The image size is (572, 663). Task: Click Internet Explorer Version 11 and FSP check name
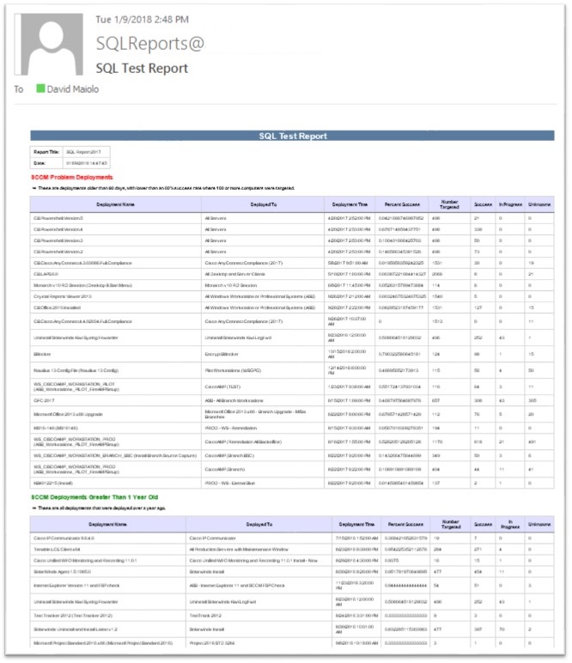[x=76, y=586]
